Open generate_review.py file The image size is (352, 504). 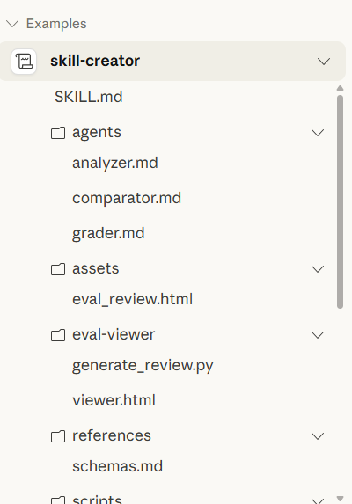[143, 365]
